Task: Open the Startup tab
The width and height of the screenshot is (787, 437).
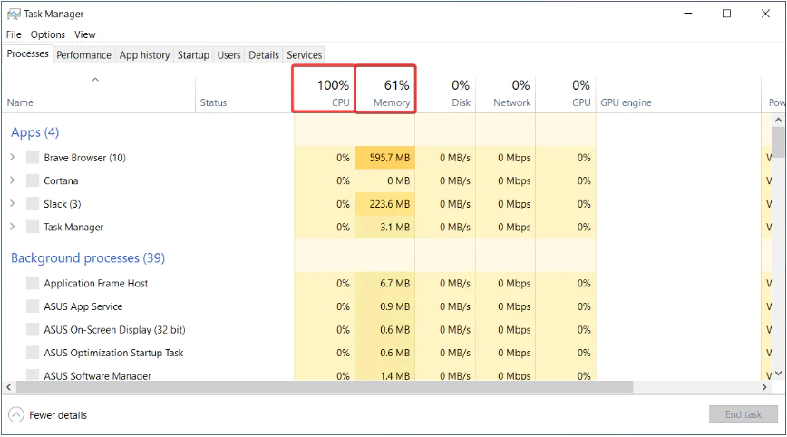Action: [193, 55]
